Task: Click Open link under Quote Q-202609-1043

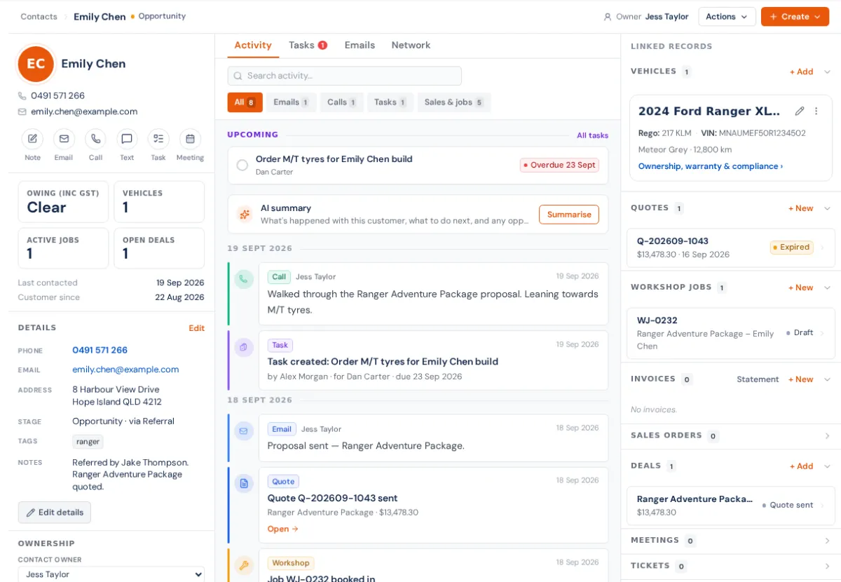Action: 282,529
